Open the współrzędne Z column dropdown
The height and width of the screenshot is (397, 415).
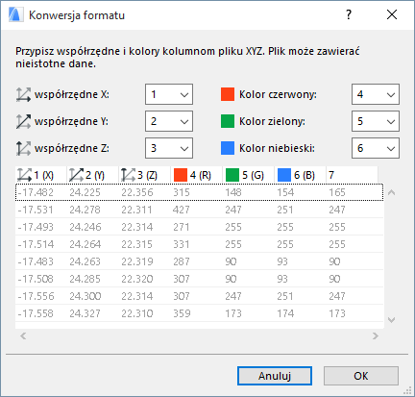click(x=169, y=148)
